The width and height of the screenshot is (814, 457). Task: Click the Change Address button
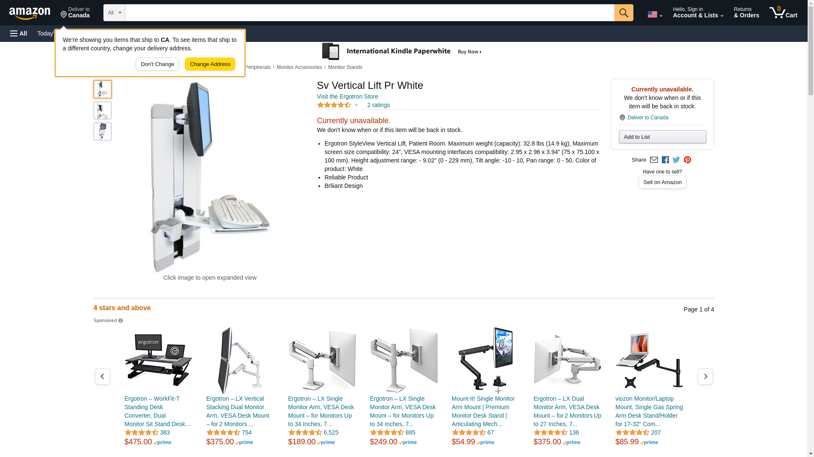click(x=210, y=64)
